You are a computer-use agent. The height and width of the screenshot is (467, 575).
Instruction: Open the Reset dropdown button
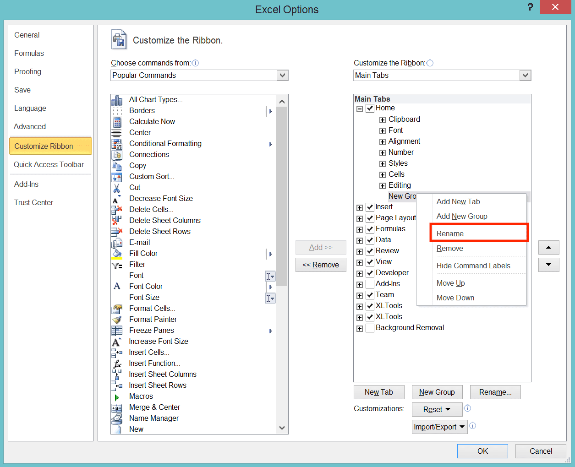click(x=436, y=409)
